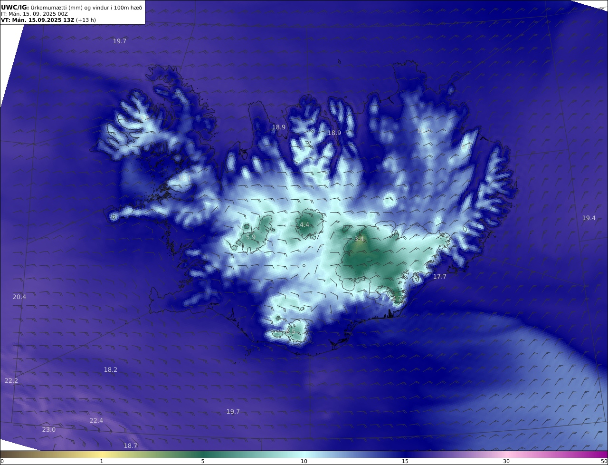
Task: Click the 'IT: Mán. 15. 09. 2025 00Z' line
Action: (x=34, y=14)
